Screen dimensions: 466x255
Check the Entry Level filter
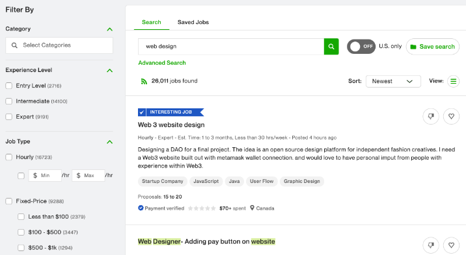point(9,86)
